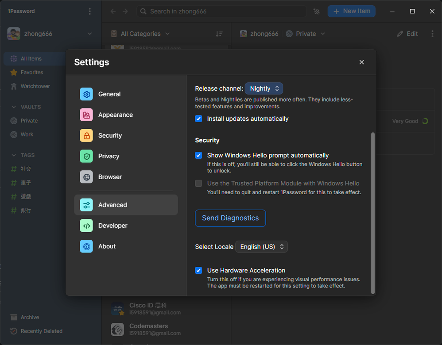442x345 pixels.
Task: Open Appearance settings via its pink icon
Action: point(86,115)
